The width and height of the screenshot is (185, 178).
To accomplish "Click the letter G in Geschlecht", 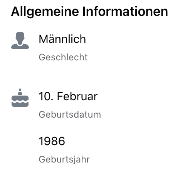I will click(42, 57).
